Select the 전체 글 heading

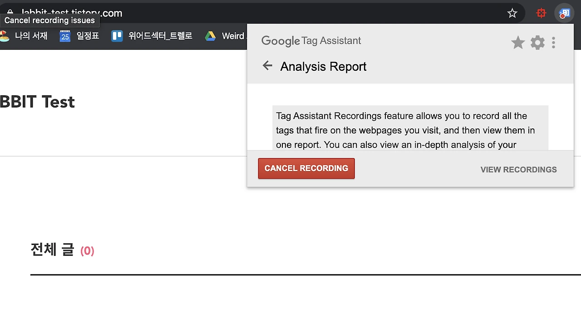click(x=52, y=250)
